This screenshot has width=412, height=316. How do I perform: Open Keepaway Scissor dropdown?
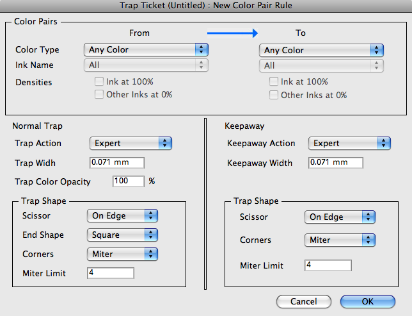(340, 217)
